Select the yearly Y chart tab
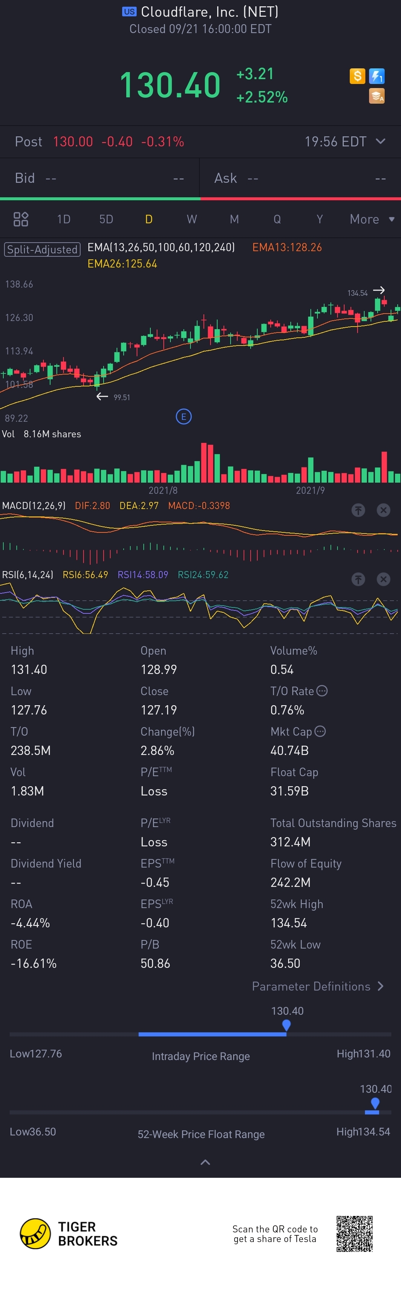401x1290 pixels. coord(319,219)
